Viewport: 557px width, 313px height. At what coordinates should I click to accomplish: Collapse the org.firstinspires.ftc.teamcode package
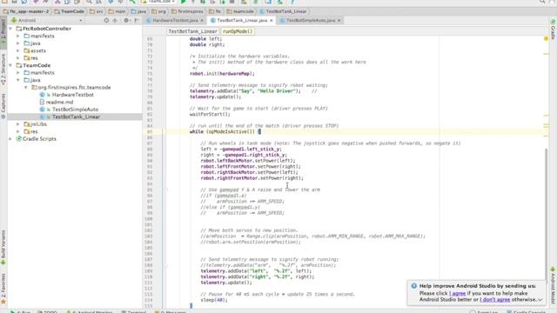tap(26, 87)
